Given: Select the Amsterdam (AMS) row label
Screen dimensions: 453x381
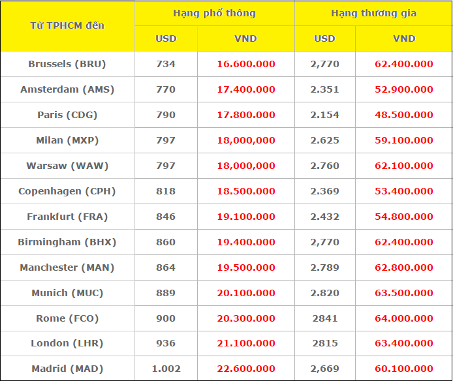Looking at the screenshot, I should tap(67, 89).
